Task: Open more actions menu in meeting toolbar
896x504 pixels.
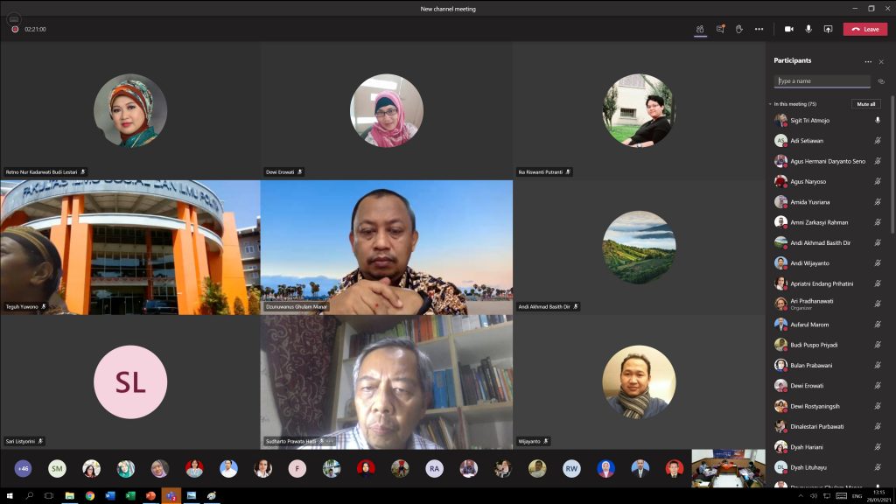Action: [759, 29]
